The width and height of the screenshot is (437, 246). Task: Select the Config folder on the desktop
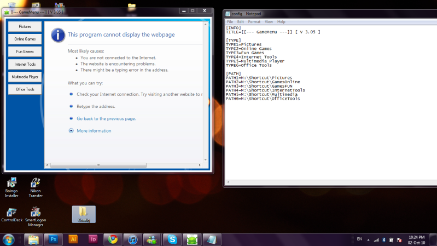click(83, 214)
